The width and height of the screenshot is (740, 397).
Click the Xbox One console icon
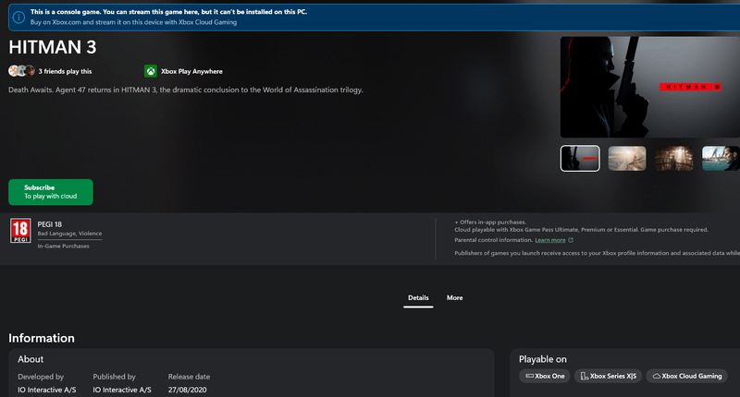click(529, 376)
